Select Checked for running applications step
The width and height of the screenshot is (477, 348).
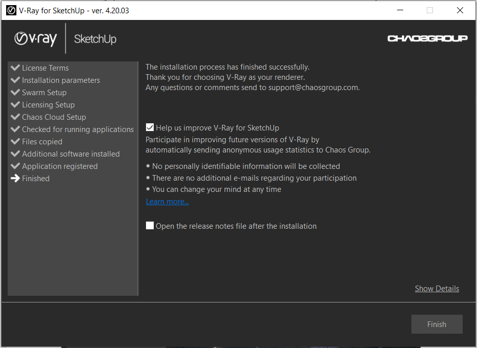(x=78, y=129)
